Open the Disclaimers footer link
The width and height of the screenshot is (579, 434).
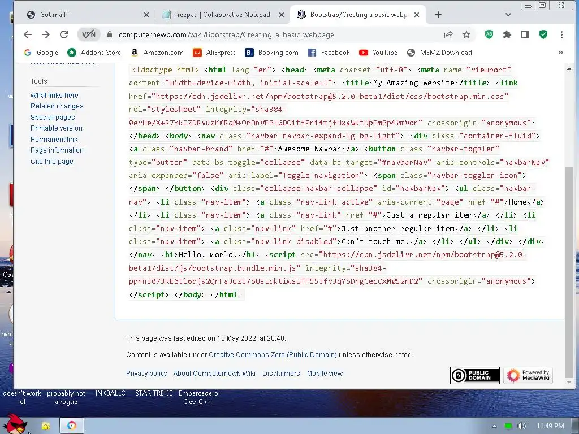pos(281,374)
